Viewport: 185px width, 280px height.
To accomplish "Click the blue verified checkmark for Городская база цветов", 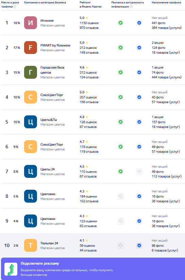I will (x=139, y=72).
